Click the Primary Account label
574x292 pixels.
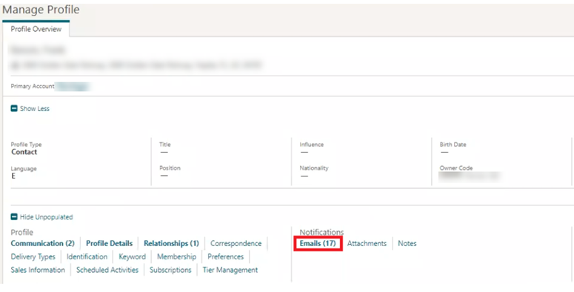pos(33,87)
